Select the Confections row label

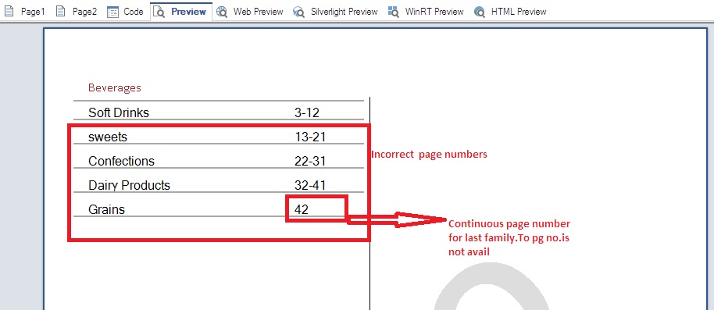click(121, 161)
